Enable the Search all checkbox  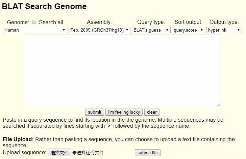click(34, 22)
